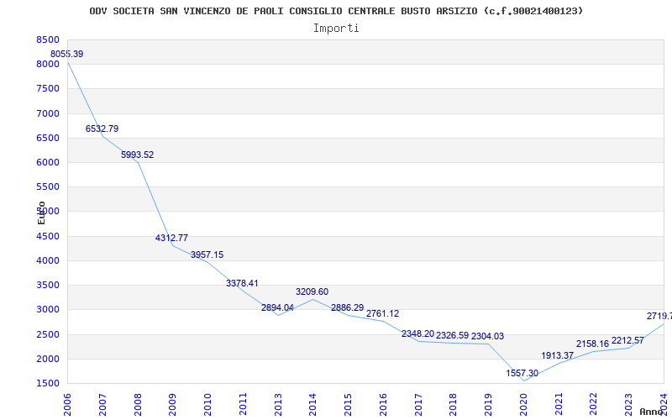672x420 pixels.
Task: Select data label 8055.39
Action: (x=67, y=55)
